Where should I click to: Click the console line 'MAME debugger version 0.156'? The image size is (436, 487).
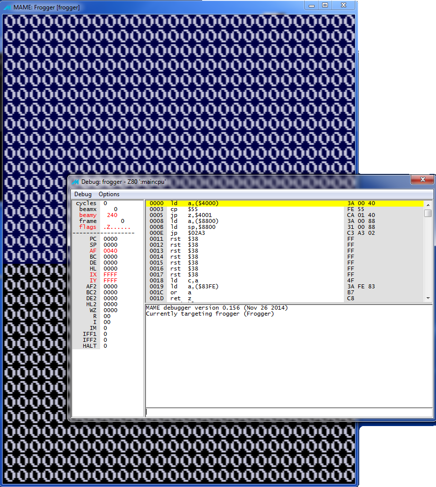tap(217, 308)
